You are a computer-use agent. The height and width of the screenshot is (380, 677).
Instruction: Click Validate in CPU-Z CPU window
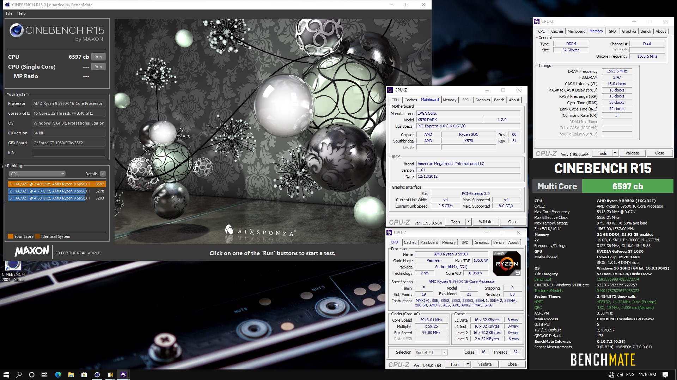pyautogui.click(x=485, y=364)
